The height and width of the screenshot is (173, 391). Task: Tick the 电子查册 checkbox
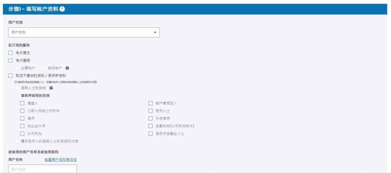click(10, 60)
